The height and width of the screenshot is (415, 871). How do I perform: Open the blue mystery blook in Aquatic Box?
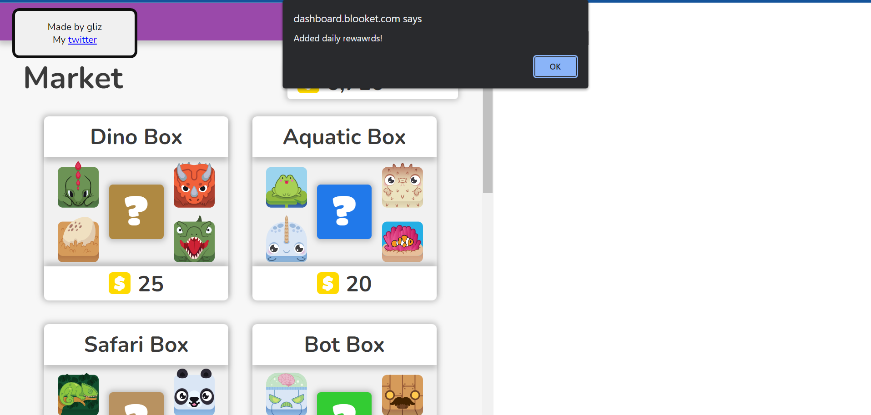[344, 212]
